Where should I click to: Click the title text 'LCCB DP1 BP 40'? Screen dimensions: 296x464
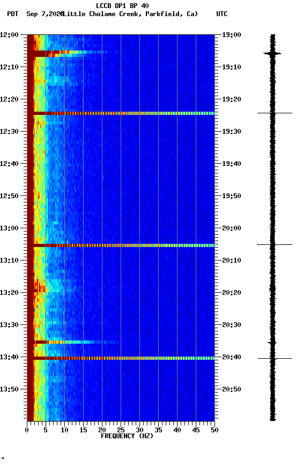pos(122,5)
